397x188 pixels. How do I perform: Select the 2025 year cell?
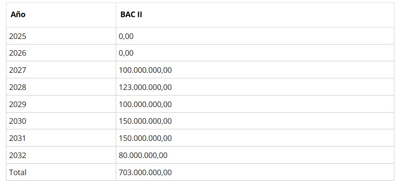click(x=18, y=36)
